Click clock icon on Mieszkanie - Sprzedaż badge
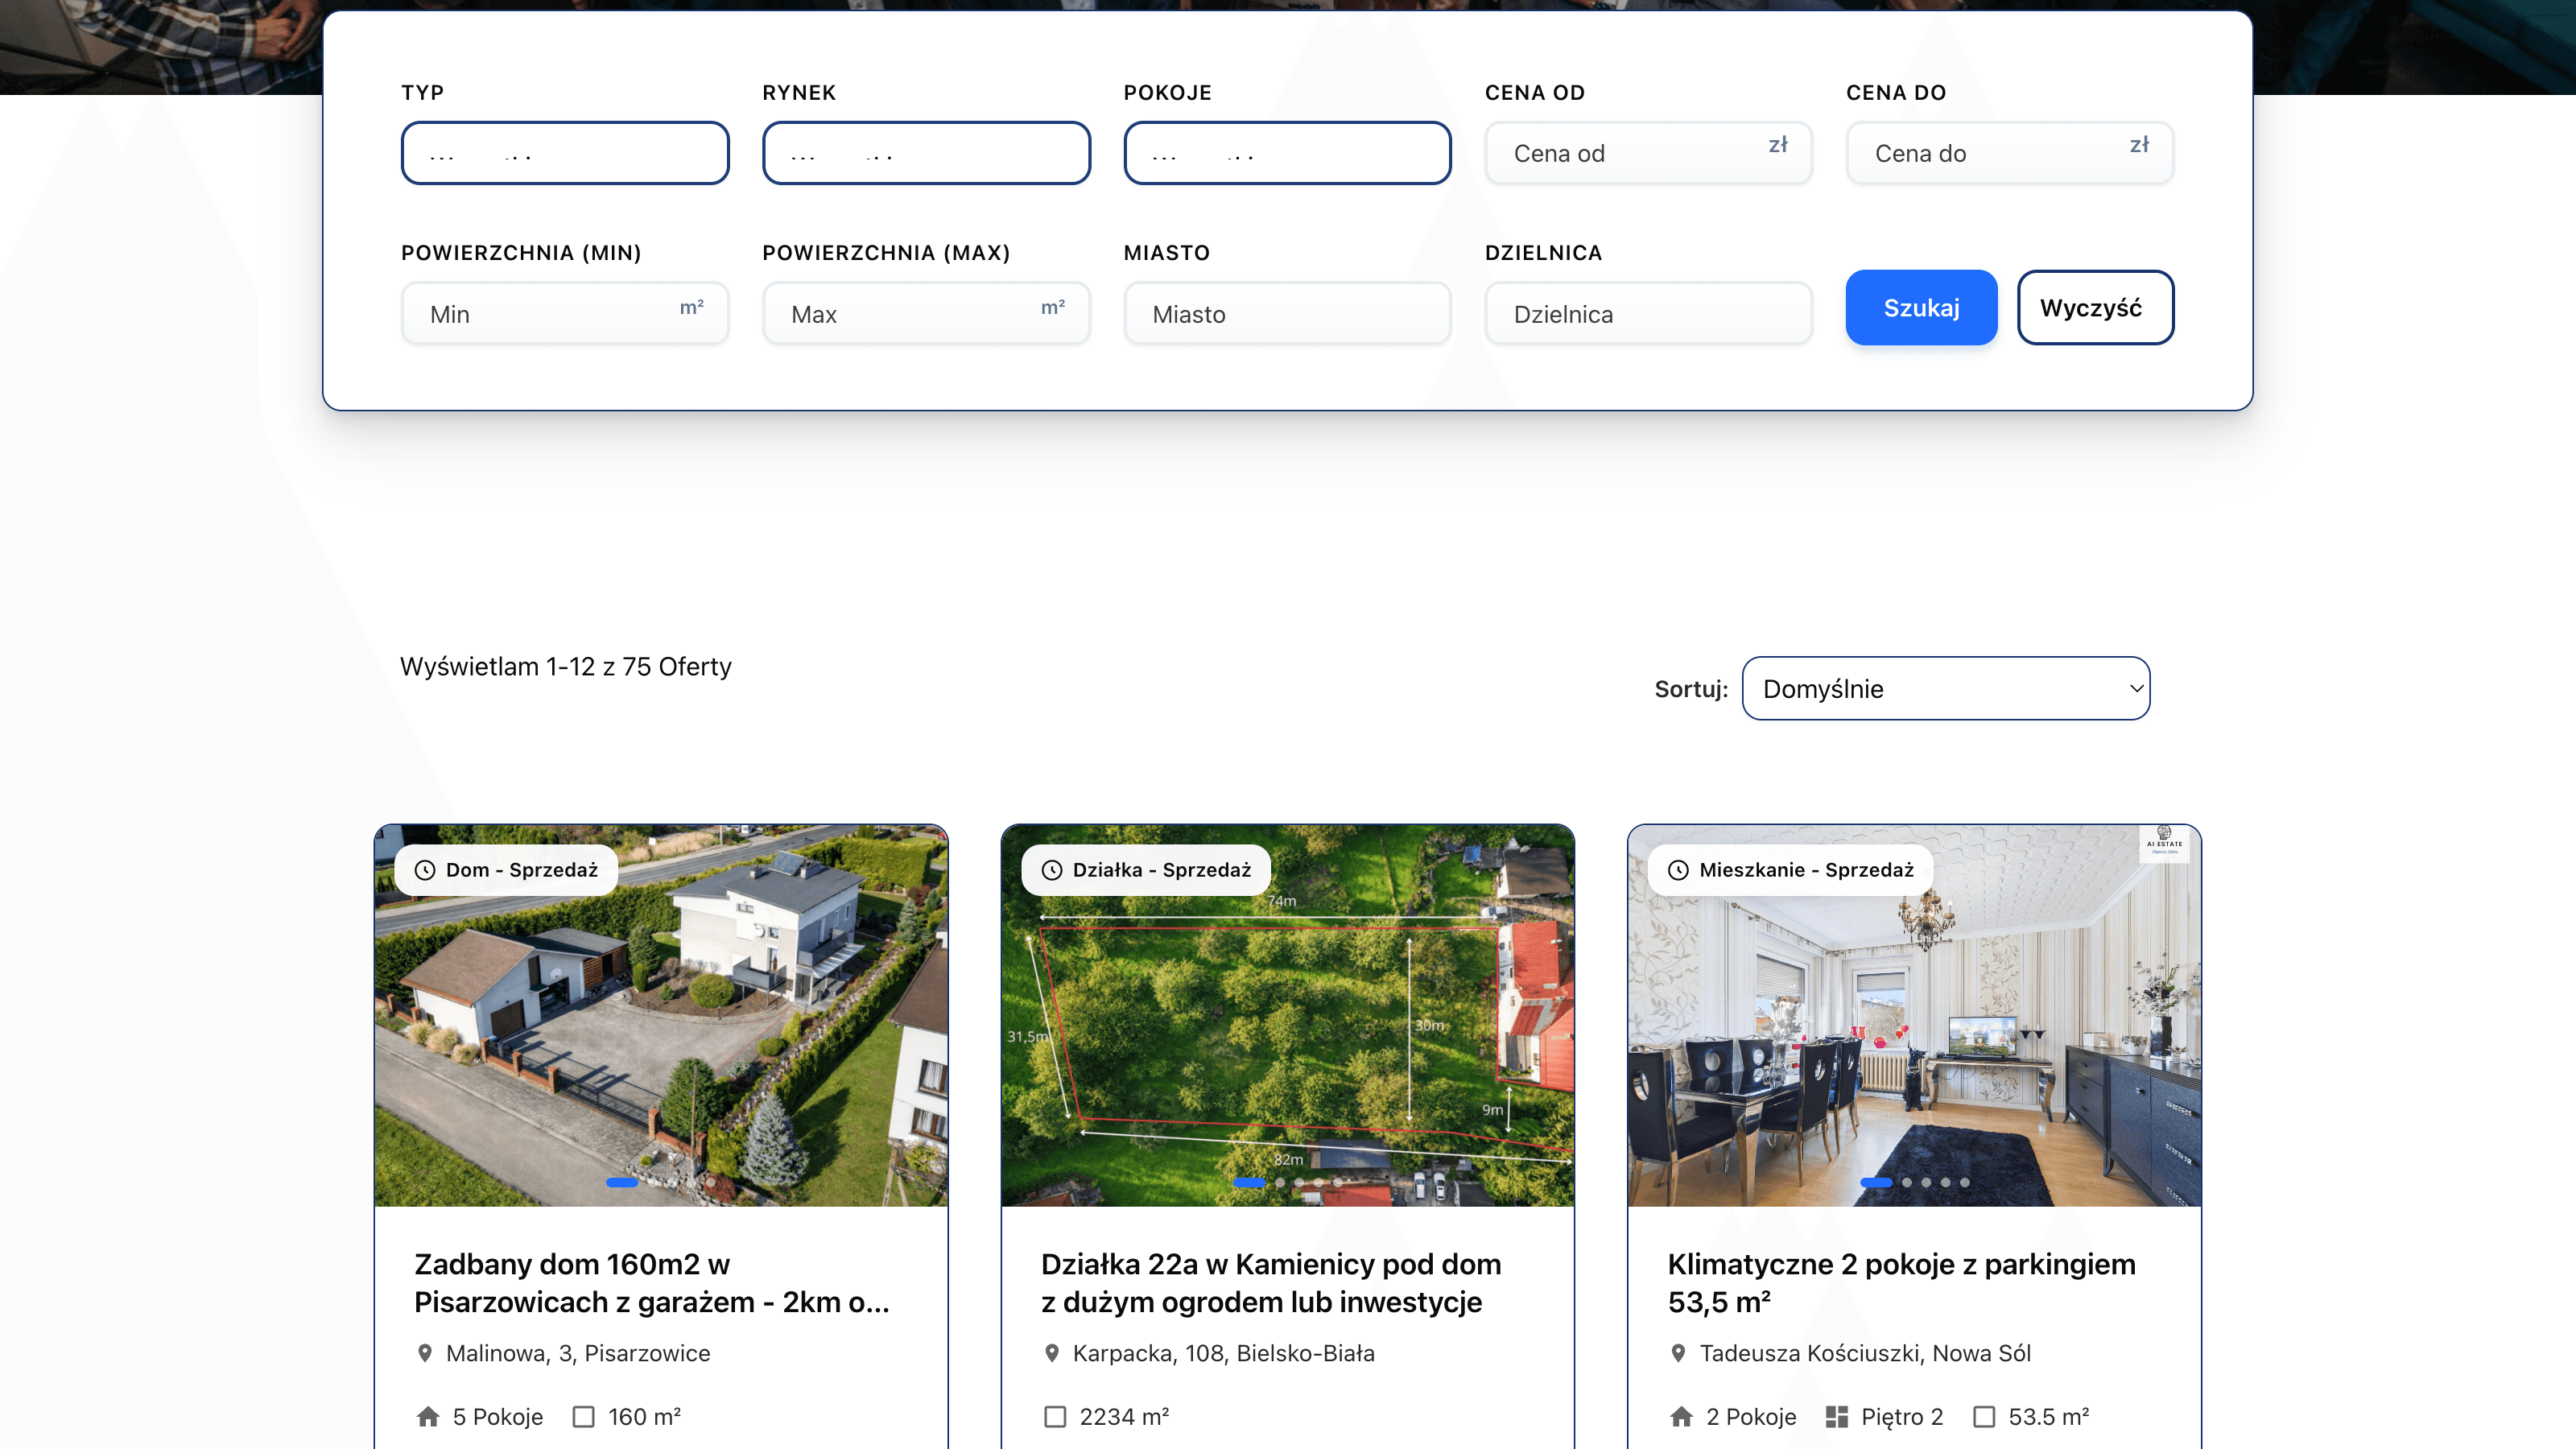The image size is (2576, 1449). coord(1678,870)
